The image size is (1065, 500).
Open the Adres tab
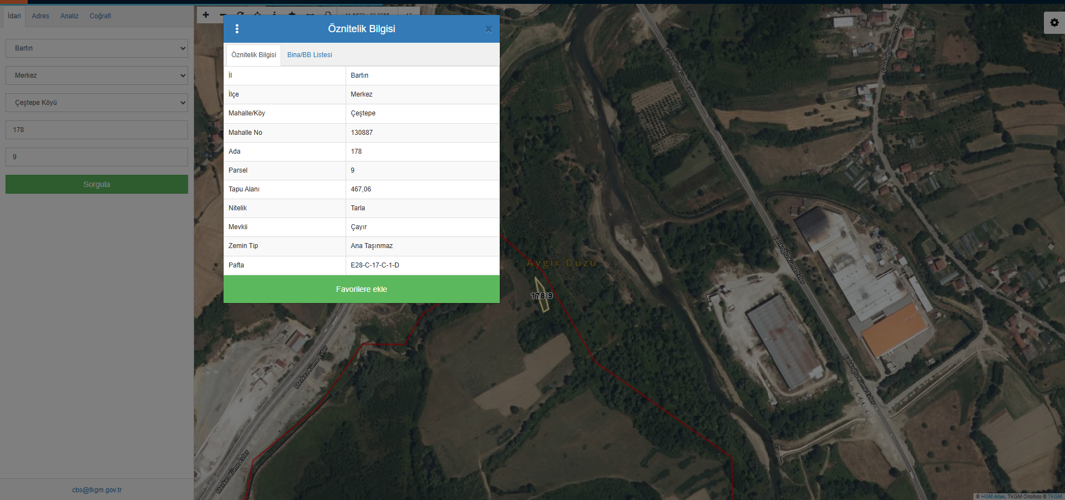coord(40,16)
